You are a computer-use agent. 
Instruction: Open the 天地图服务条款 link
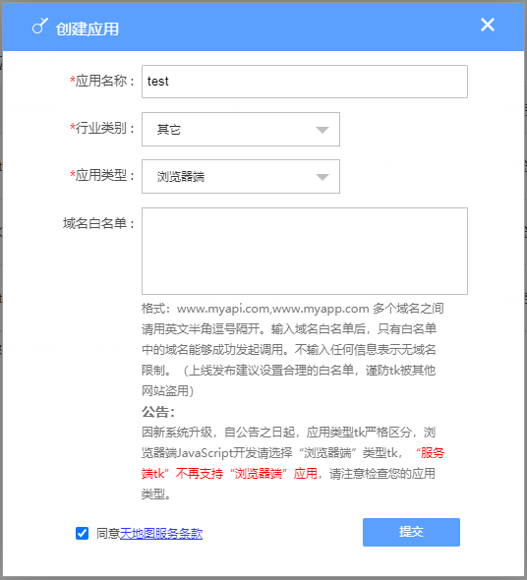pos(161,533)
